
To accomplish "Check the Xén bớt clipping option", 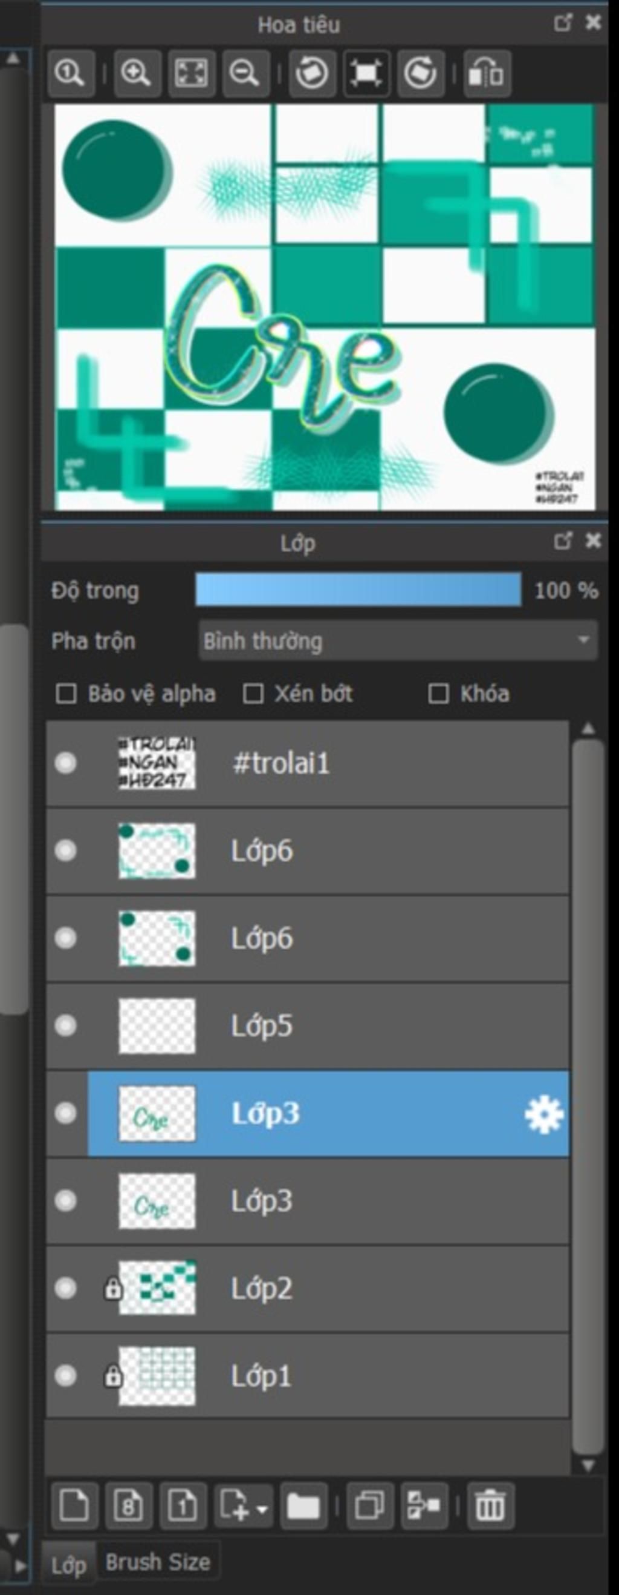I will (x=253, y=694).
